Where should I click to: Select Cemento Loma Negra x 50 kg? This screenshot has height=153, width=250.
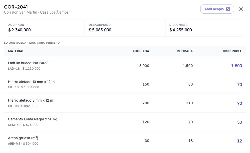tap(32, 119)
